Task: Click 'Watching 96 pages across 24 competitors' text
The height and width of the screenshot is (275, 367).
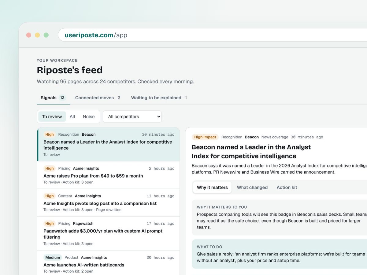Action: (x=87, y=82)
